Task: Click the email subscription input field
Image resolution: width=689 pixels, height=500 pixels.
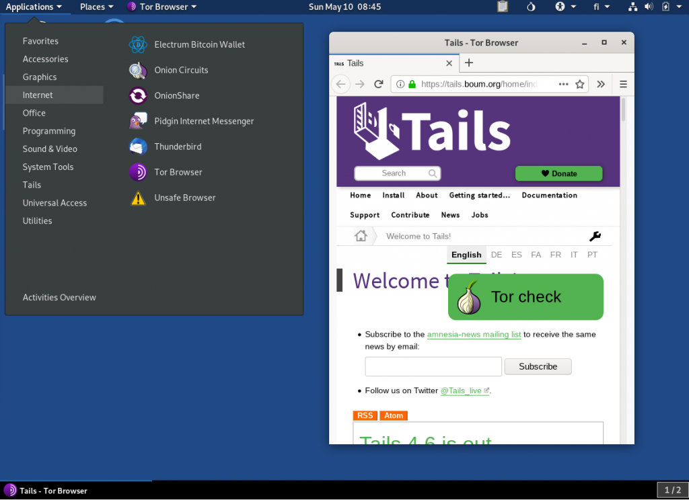Action: 433,366
